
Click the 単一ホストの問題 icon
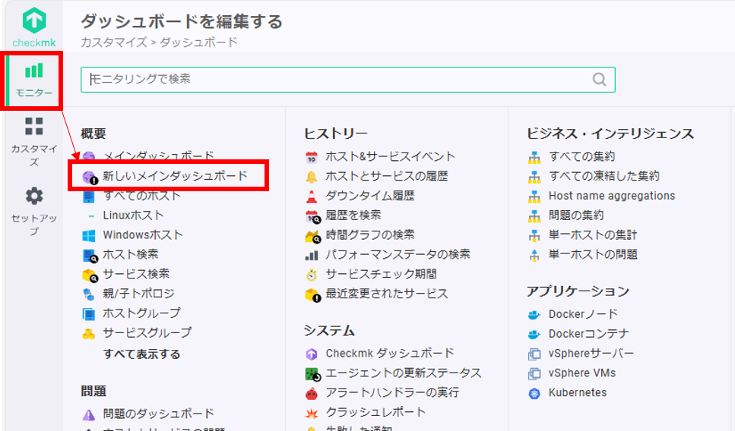[534, 255]
